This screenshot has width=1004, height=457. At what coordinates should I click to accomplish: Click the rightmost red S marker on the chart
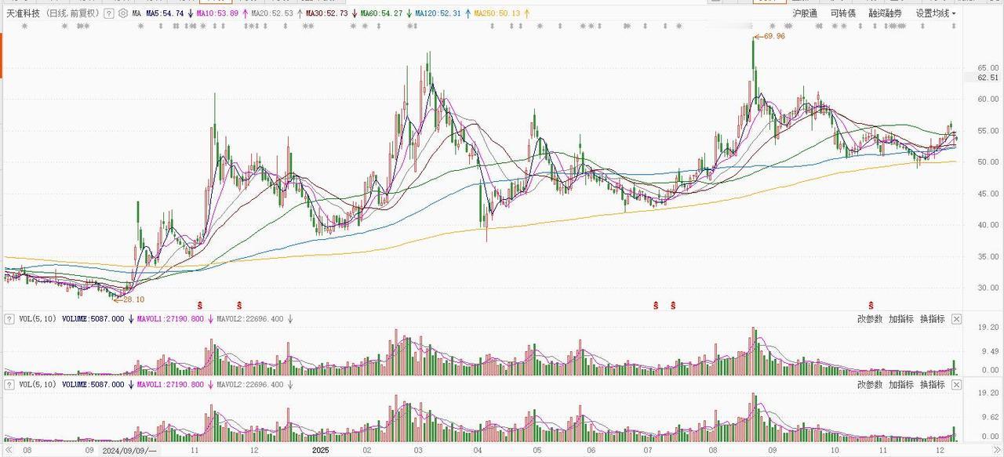tap(871, 305)
